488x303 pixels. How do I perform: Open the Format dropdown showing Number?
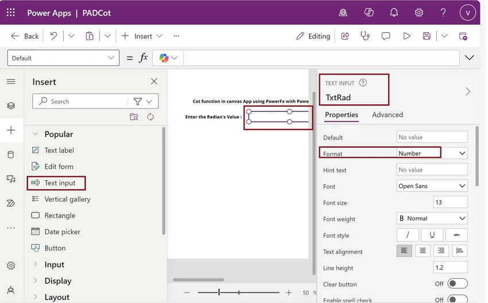click(x=432, y=153)
